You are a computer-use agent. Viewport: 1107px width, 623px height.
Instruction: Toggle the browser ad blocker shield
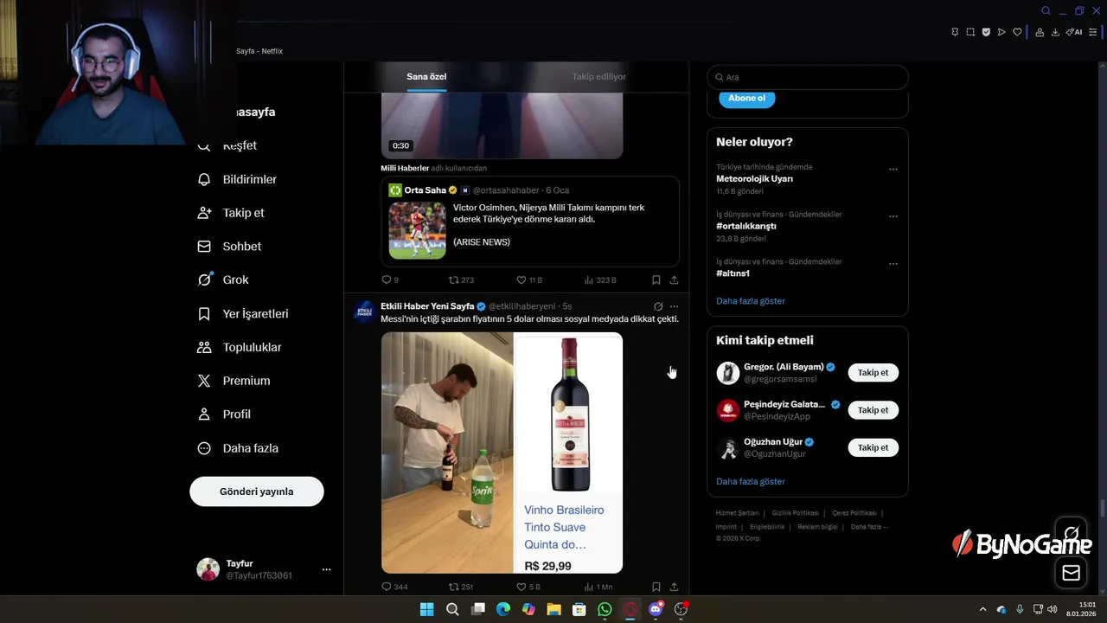[986, 32]
